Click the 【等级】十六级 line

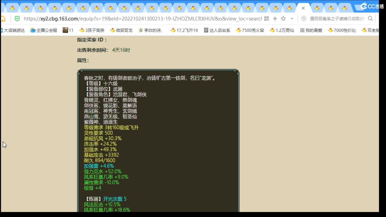(x=101, y=84)
